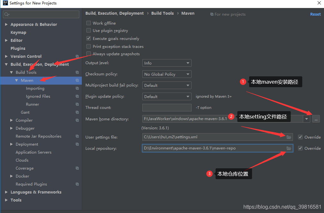Open the Checksum policy dropdown
This screenshot has width=324, height=213.
(167, 74)
